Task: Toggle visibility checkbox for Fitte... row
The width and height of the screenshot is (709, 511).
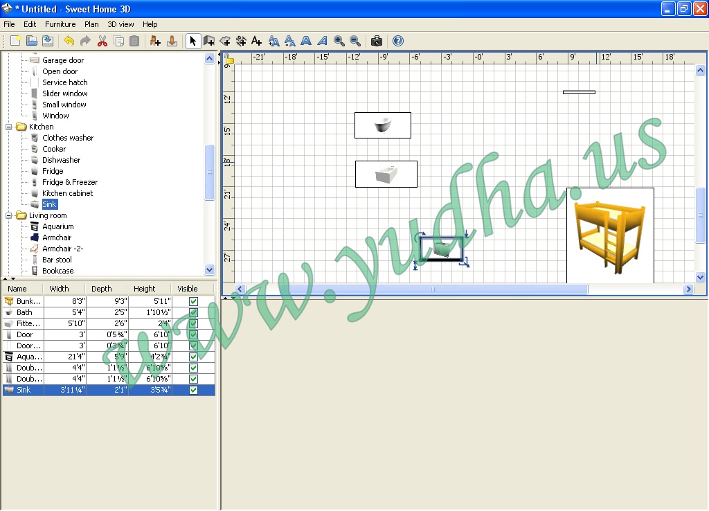Action: (194, 323)
